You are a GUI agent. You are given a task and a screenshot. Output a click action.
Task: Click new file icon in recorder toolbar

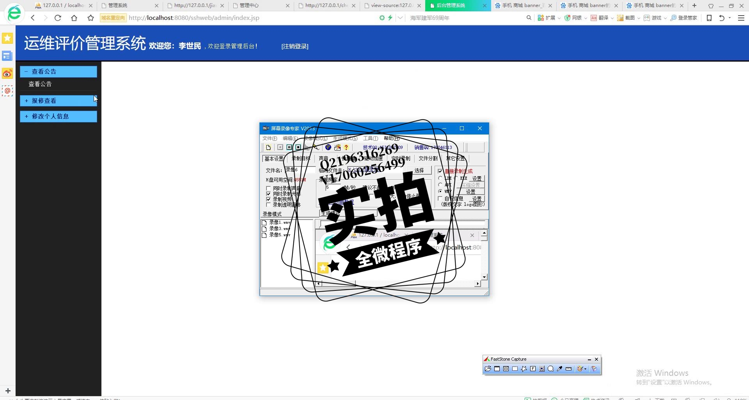coord(268,147)
